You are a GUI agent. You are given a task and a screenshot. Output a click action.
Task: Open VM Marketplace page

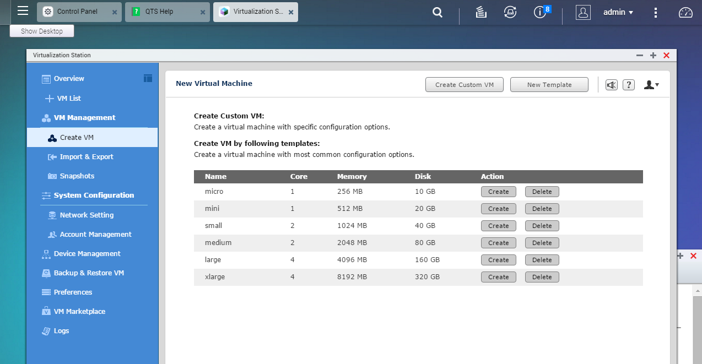(x=79, y=311)
